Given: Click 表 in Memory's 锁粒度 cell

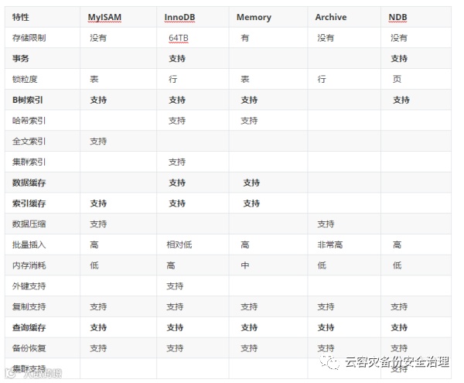Looking at the screenshot, I should 244,80.
